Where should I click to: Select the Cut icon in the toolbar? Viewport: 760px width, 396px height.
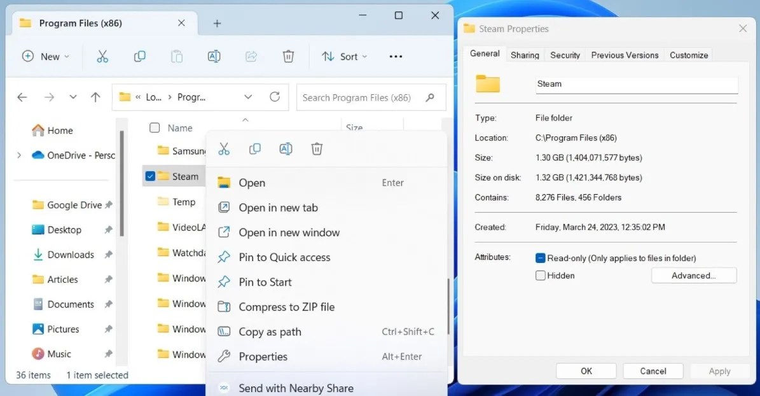click(x=102, y=56)
